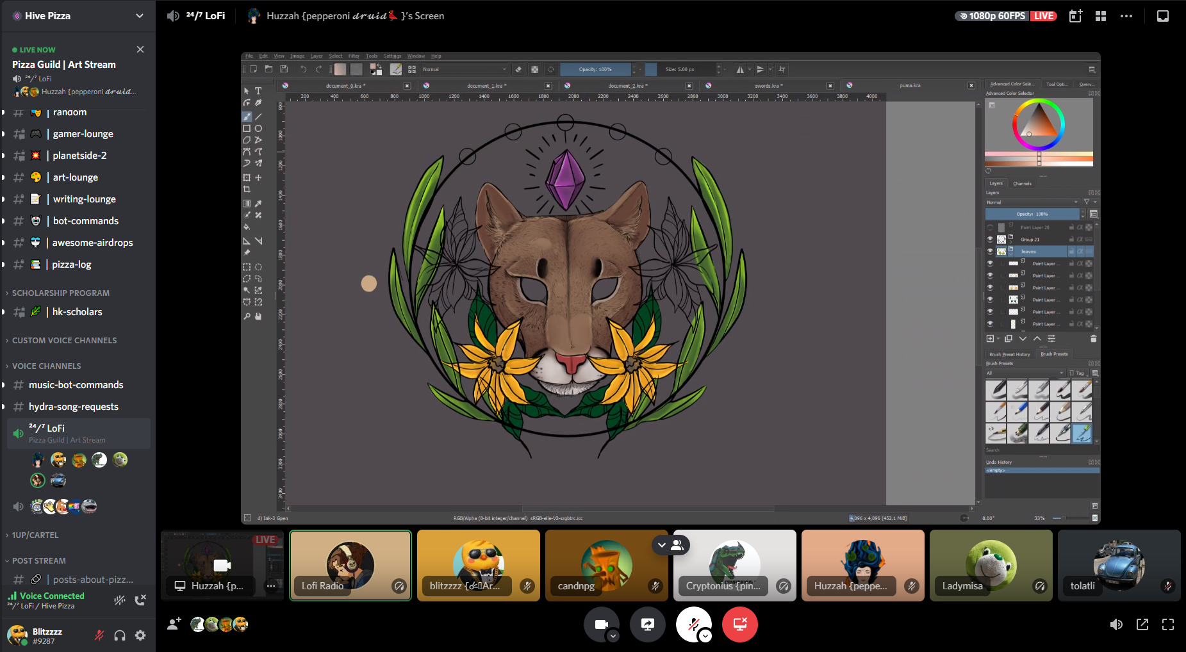The image size is (1186, 652).
Task: Adjust stream volume with speaker icon bottom right
Action: pos(1116,624)
